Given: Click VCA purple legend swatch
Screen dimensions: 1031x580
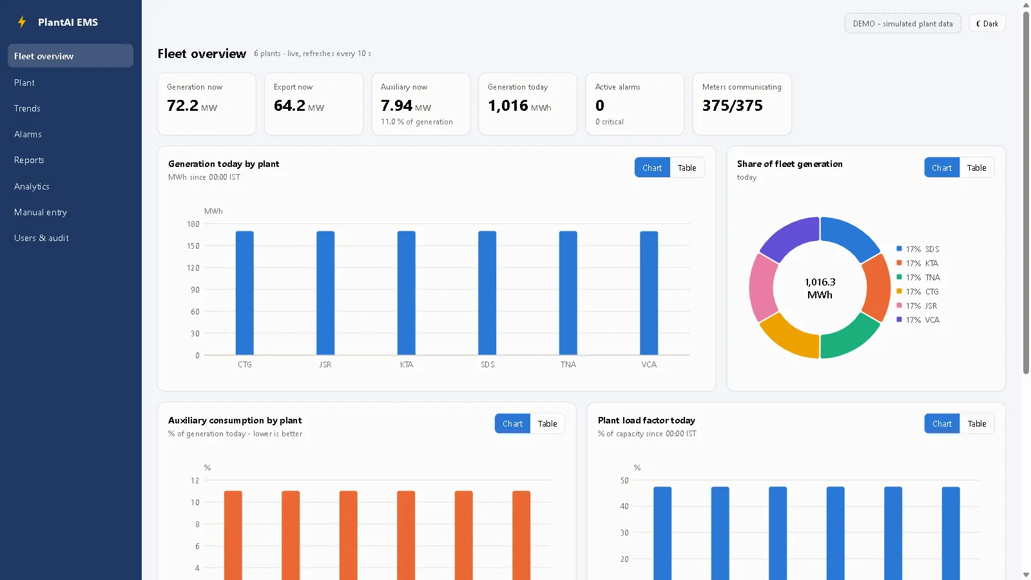Looking at the screenshot, I should coord(899,320).
